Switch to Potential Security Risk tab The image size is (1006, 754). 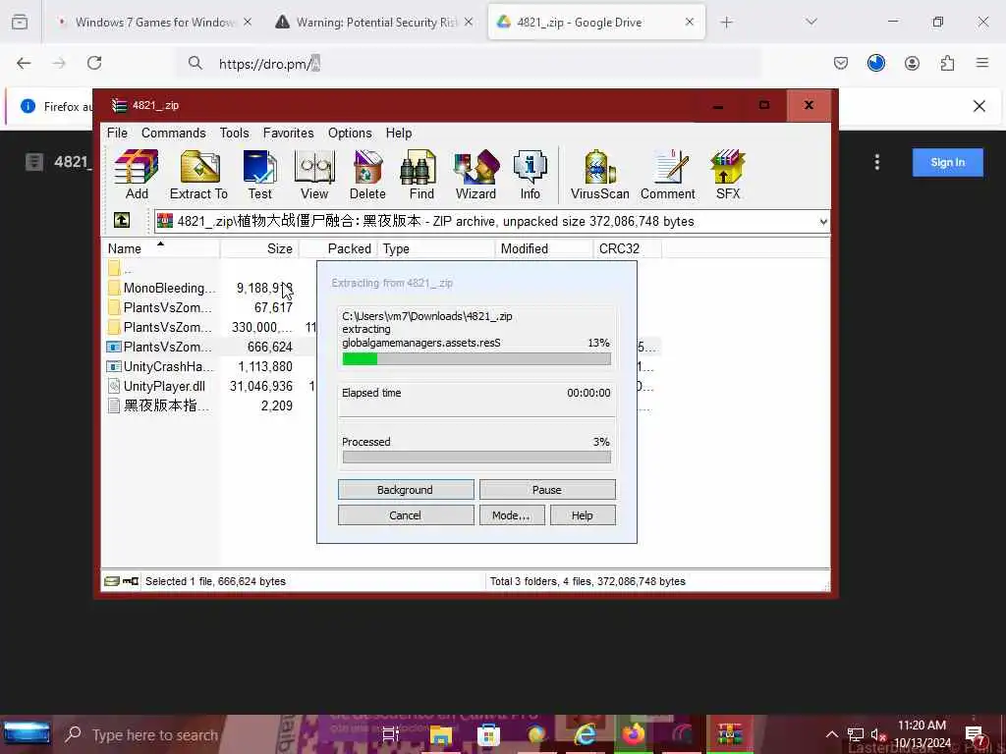coord(374,22)
